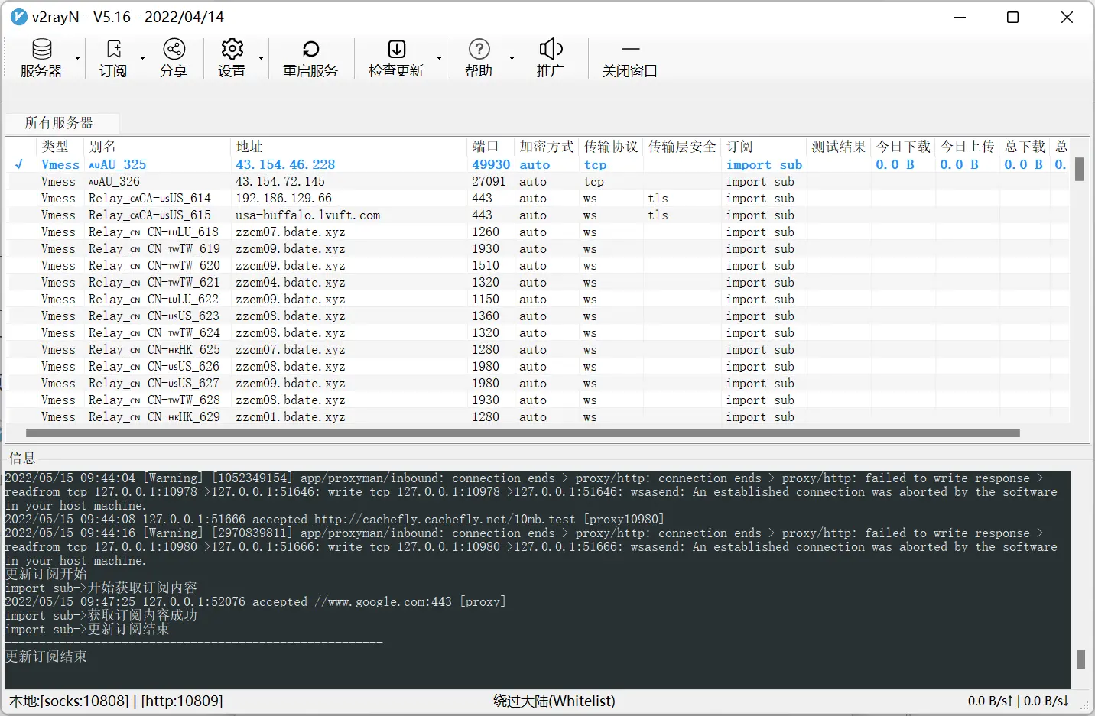Click the checkmark next to AU_325

tap(19, 164)
